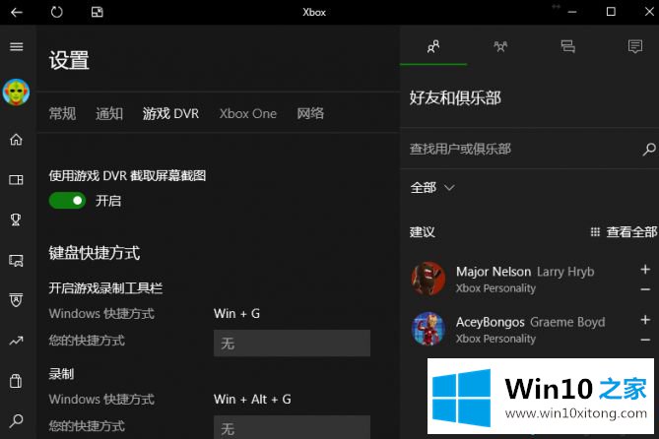Click the 键盘快捷方式 heading
This screenshot has height=439, width=659.
click(x=95, y=253)
